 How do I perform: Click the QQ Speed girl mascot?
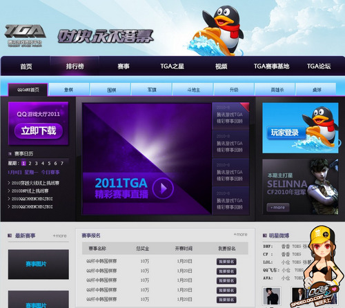click(x=319, y=266)
